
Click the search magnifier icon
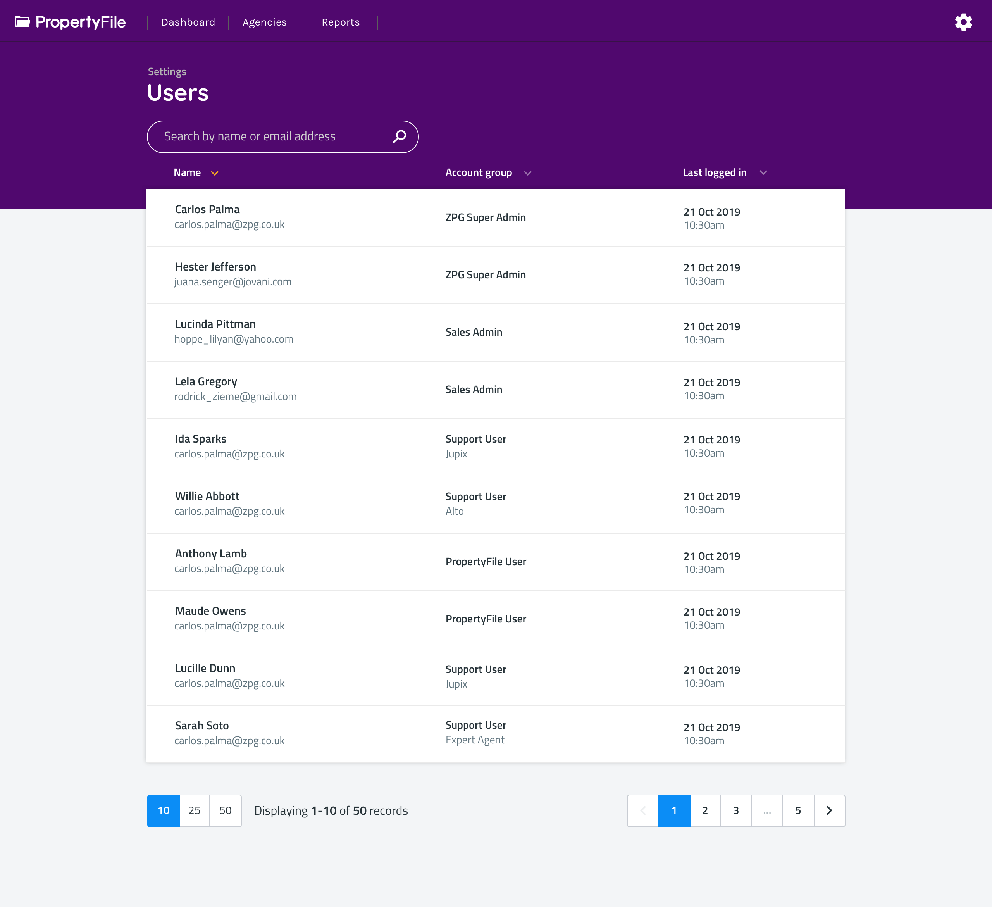click(399, 136)
